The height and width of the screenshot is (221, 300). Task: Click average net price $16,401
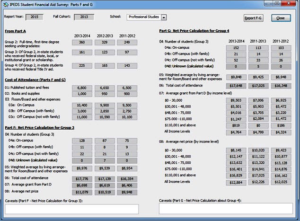coord(236,169)
